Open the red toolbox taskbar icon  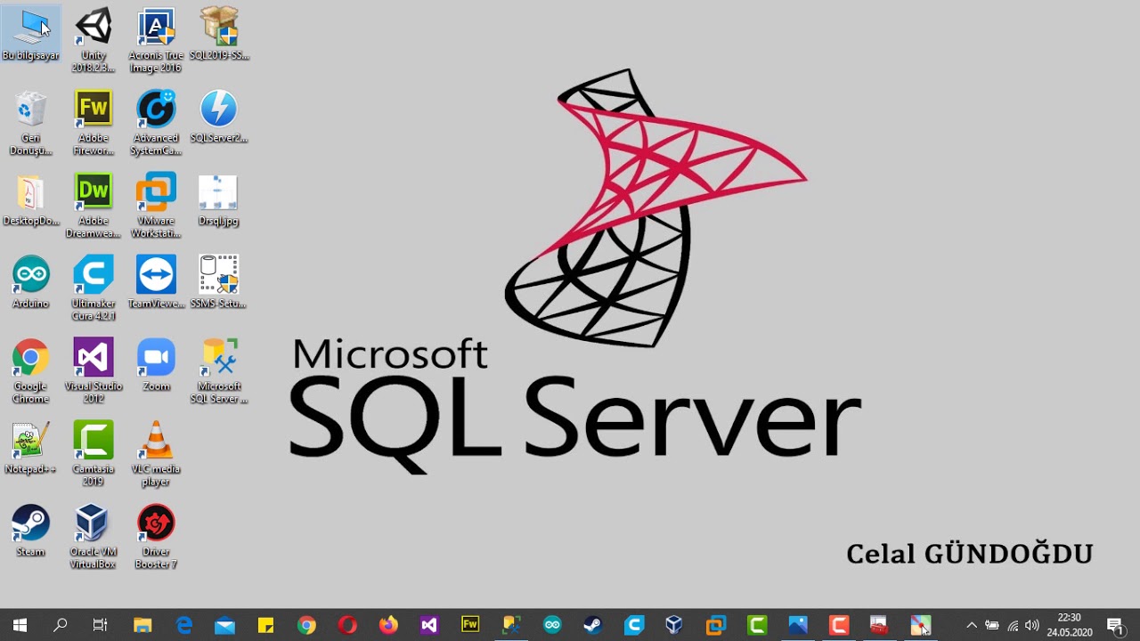(x=880, y=625)
